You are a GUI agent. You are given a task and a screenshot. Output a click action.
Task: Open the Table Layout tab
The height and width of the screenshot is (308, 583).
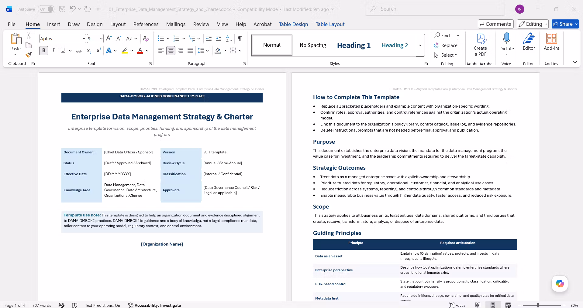coord(330,24)
